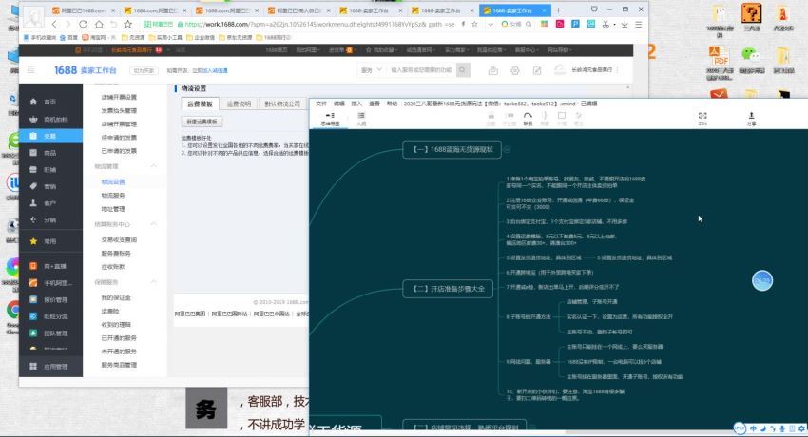Open 发票抬头管理 link

click(119, 110)
